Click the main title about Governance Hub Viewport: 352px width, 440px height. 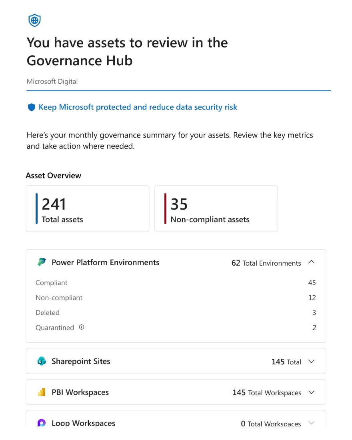point(127,52)
